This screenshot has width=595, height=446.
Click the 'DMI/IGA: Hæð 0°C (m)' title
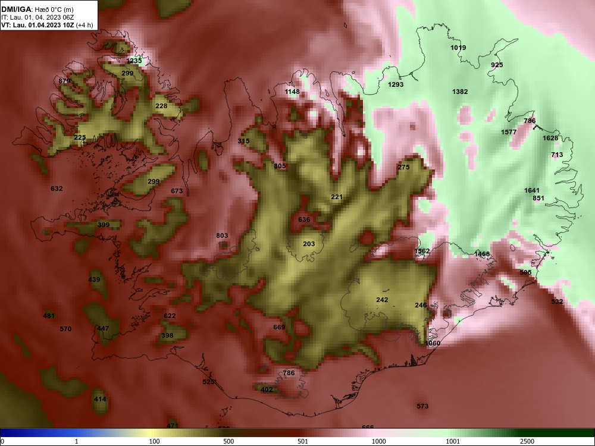point(37,10)
